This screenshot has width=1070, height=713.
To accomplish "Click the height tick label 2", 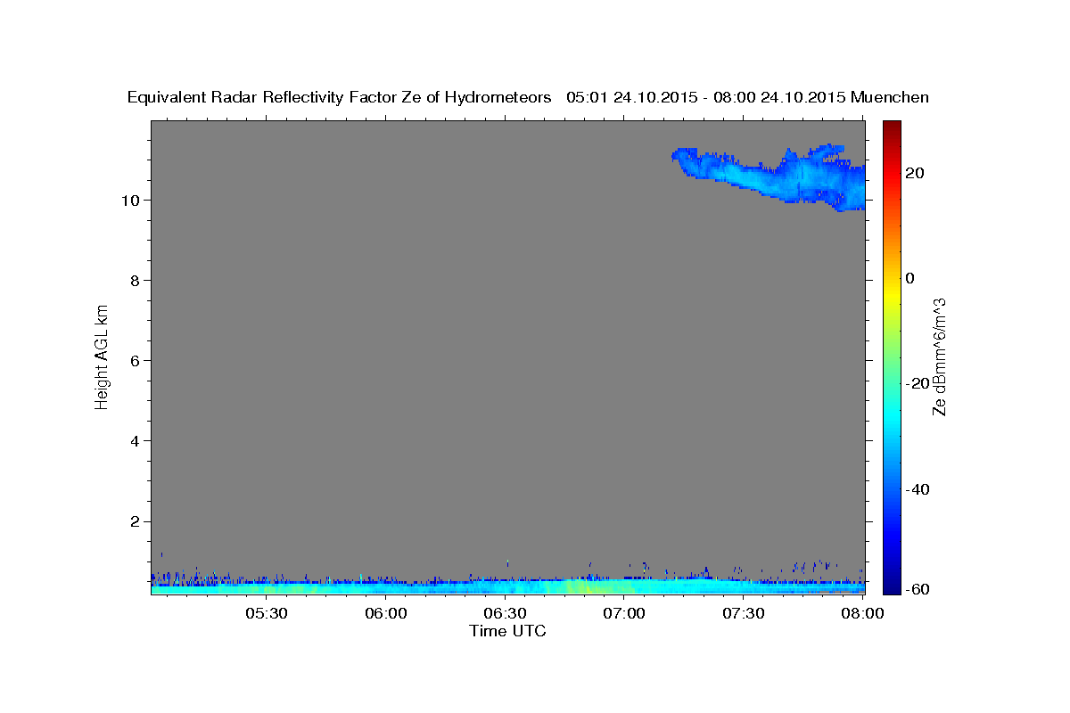I will pos(136,521).
